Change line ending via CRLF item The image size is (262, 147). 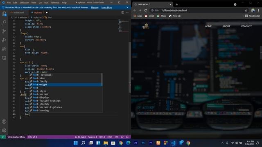coord(110,137)
